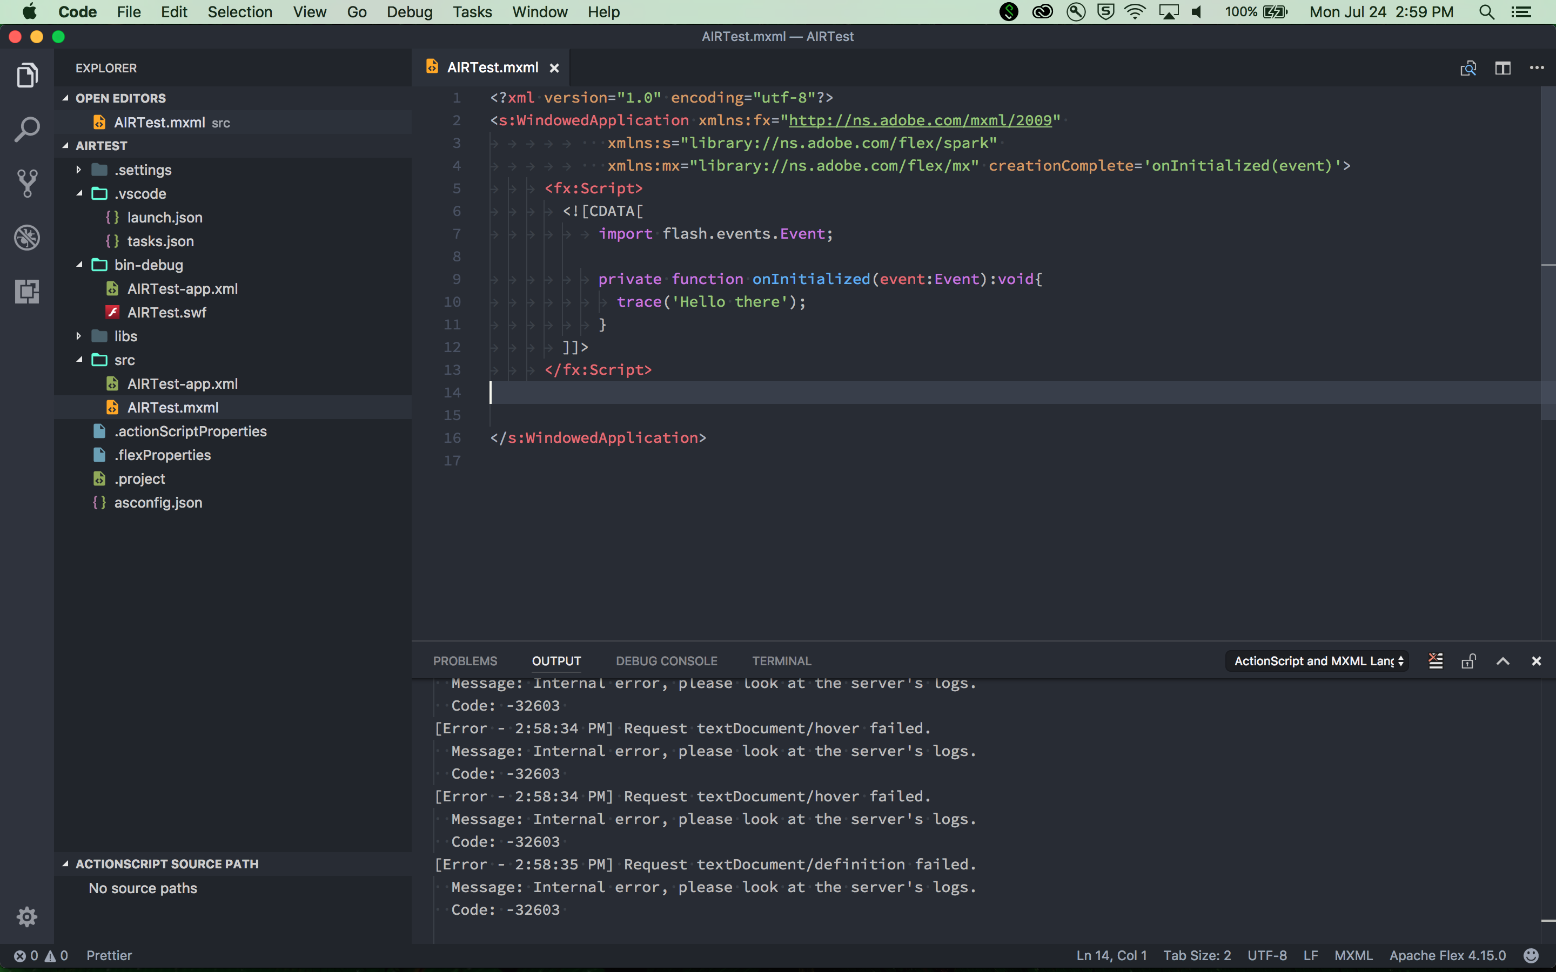Open the Search view in activity bar

tap(27, 129)
